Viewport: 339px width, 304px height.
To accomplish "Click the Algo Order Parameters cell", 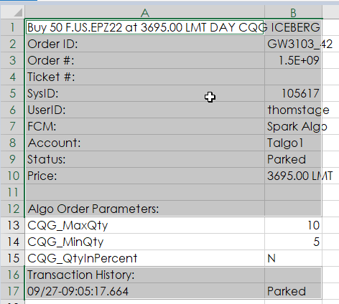I will coord(145,209).
